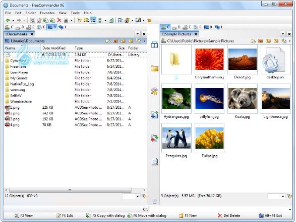The image size is (296, 222).
Task: Go forward with the gray arrow
Action: click(19, 20)
